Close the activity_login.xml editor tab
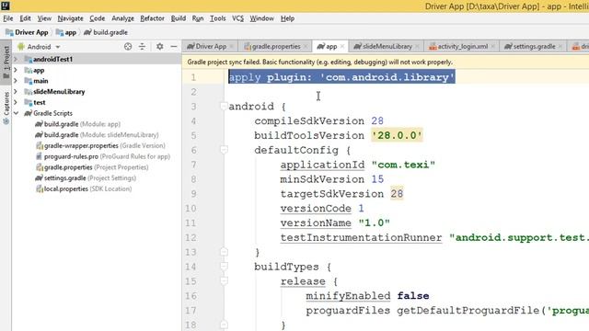Image resolution: width=589 pixels, height=331 pixels. 492,47
